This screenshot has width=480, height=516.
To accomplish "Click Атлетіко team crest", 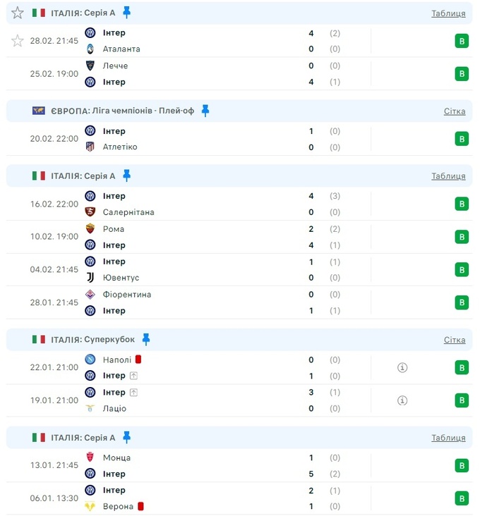I will click(90, 147).
